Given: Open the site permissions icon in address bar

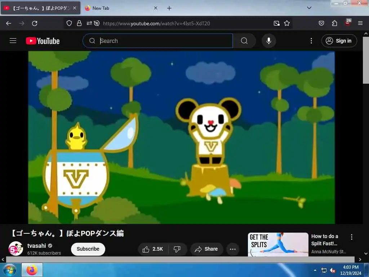Looking at the screenshot, I should pyautogui.click(x=89, y=23).
